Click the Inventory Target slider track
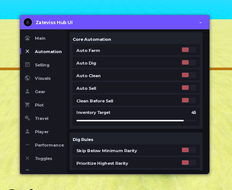 coord(136,121)
